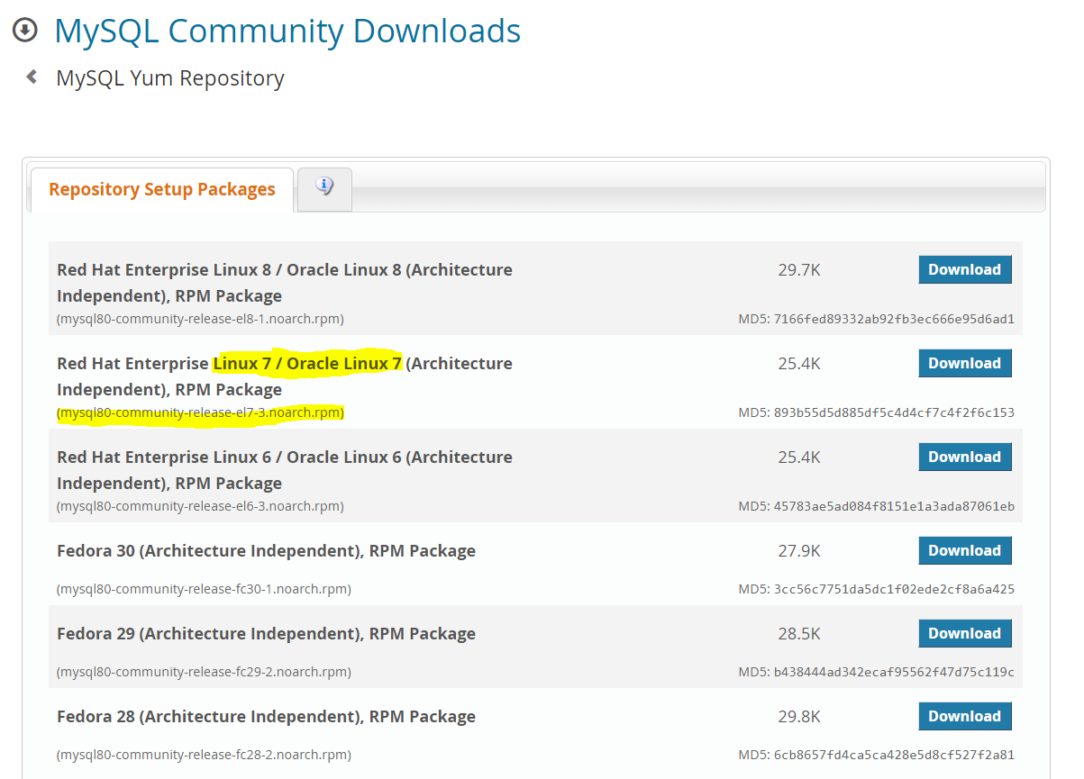Click MD5 hash 7166fed89332ab92fb3ec666e95d6ad1
Screen dimensions: 1084x779
(894, 319)
